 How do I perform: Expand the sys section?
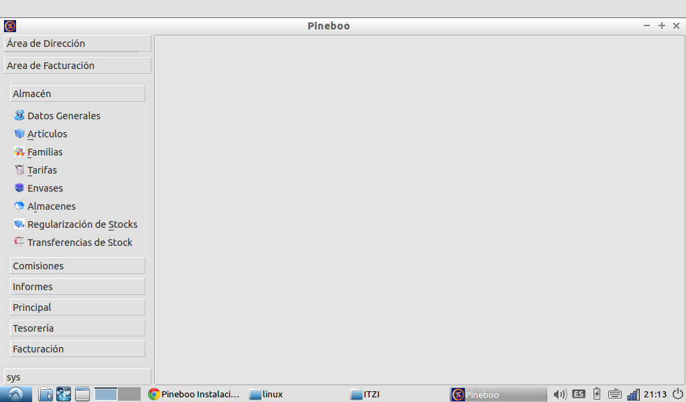tap(78, 377)
